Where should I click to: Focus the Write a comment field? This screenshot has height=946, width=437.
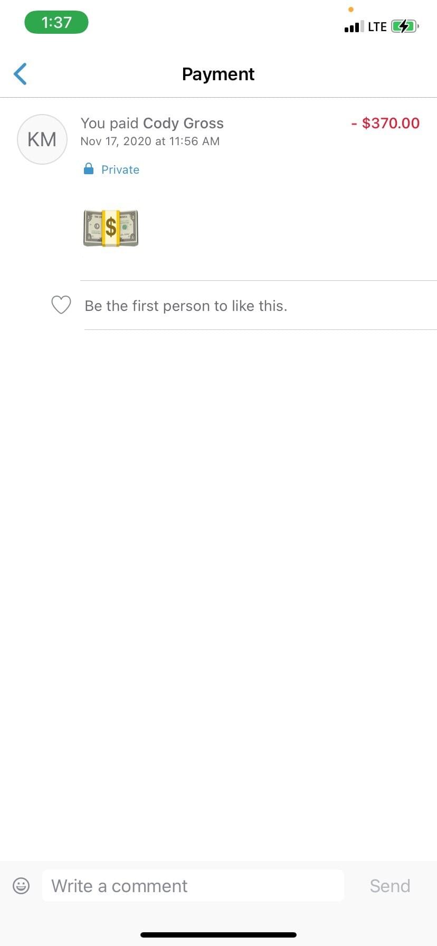pyautogui.click(x=193, y=885)
